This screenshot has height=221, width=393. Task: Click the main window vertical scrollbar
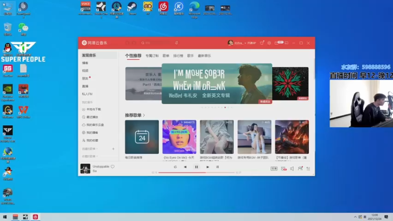[314, 68]
